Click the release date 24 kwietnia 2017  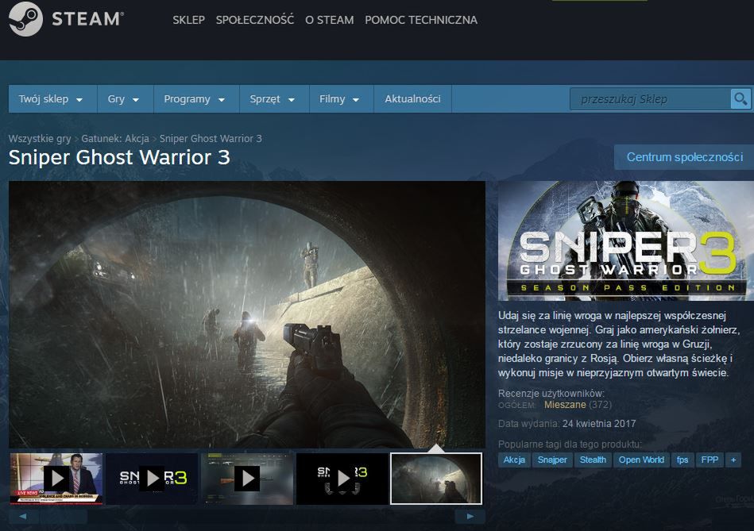point(599,424)
